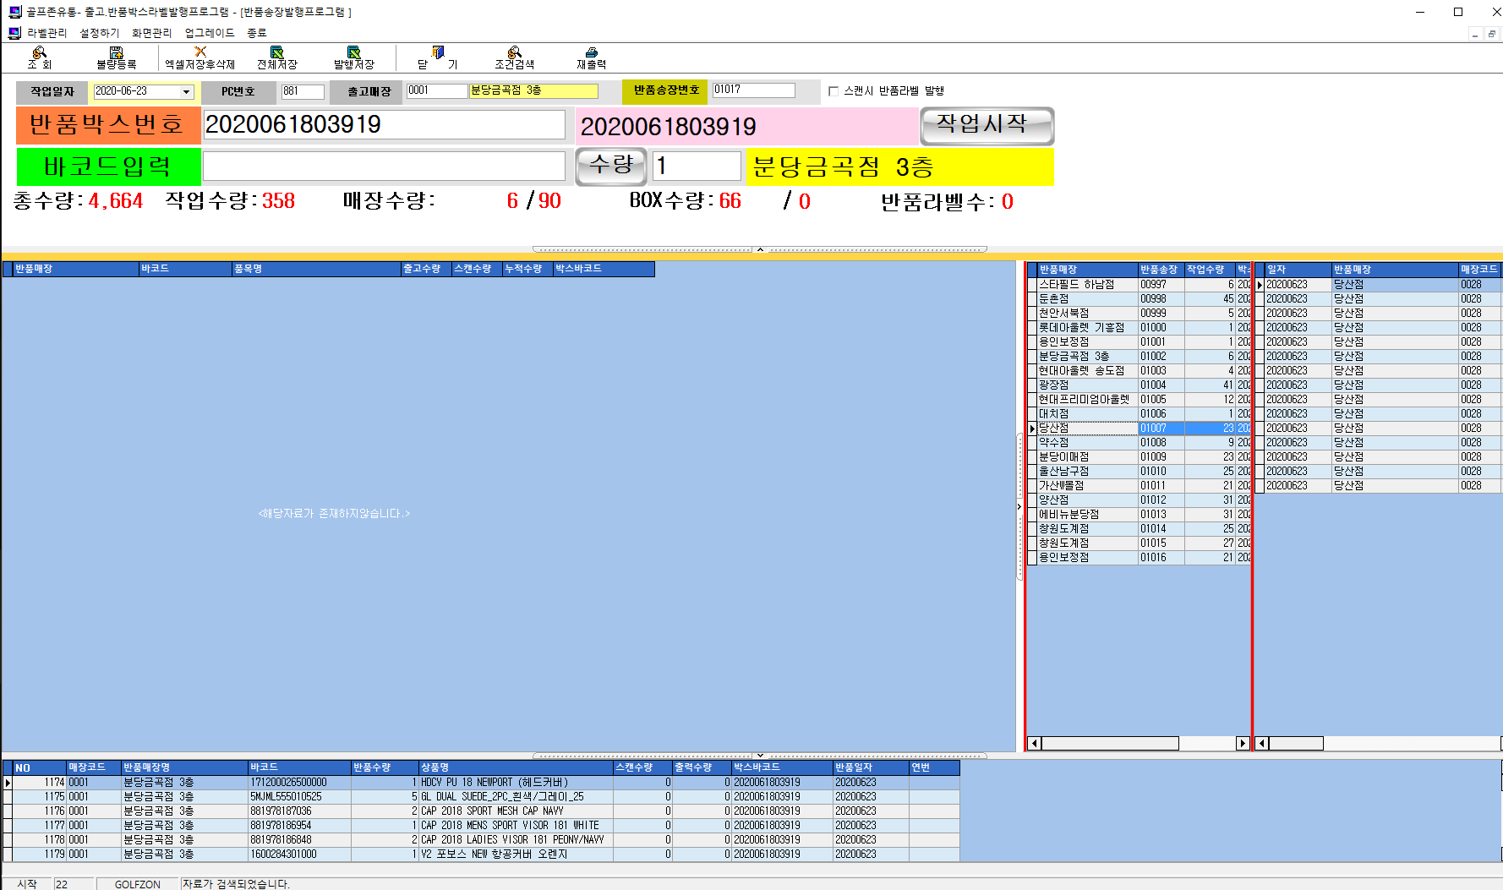The width and height of the screenshot is (1503, 890).
Task: Click the 발행저장 issue-save icon
Action: [353, 53]
